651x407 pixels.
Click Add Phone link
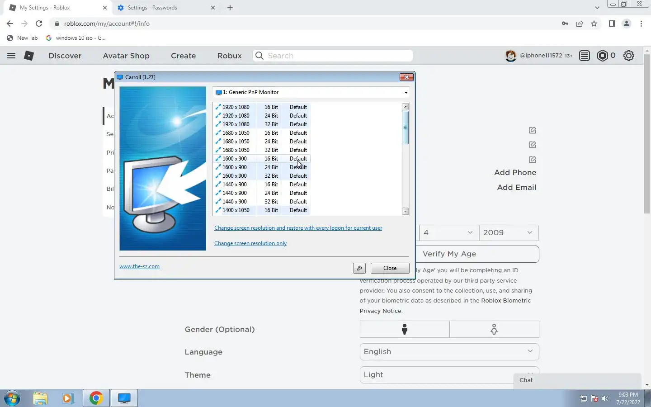(515, 172)
